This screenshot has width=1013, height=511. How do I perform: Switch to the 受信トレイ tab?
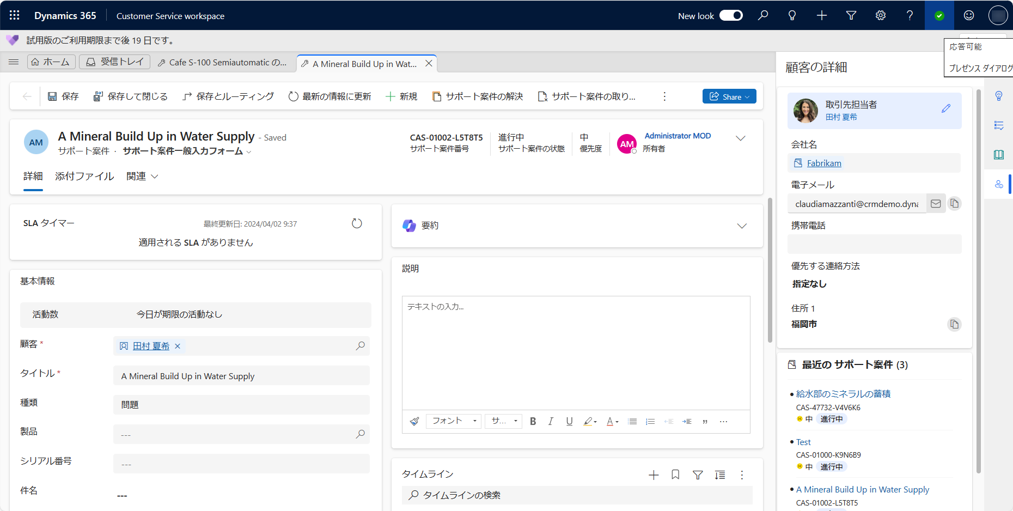[x=115, y=62]
